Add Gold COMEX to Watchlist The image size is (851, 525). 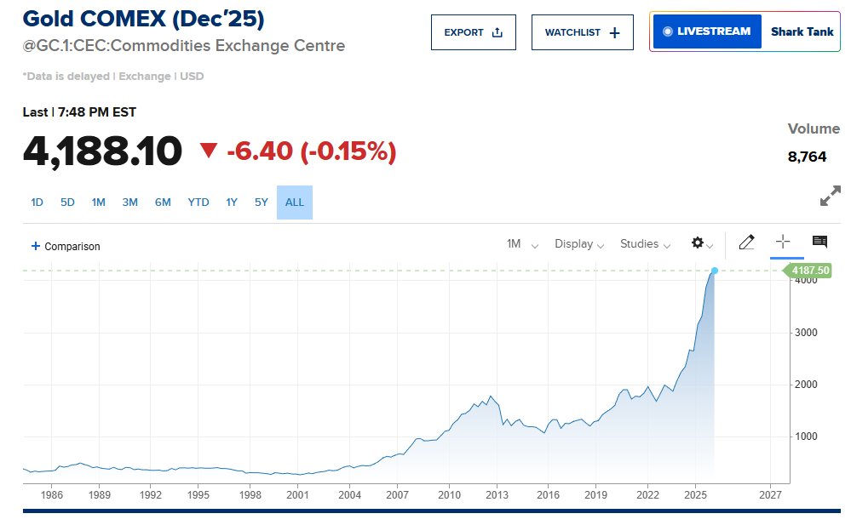pos(582,32)
